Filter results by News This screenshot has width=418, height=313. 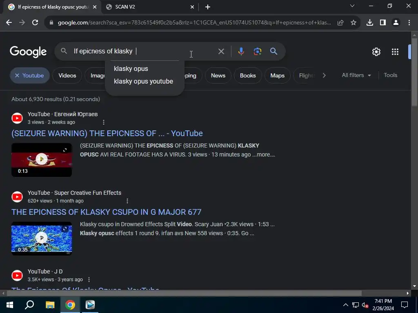[x=218, y=75]
